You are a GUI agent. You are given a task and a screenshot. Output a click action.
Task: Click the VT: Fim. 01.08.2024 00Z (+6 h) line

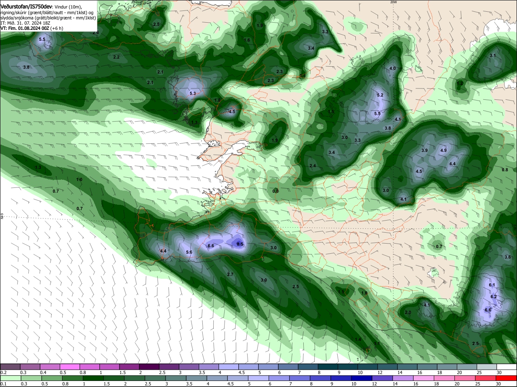pos(32,28)
